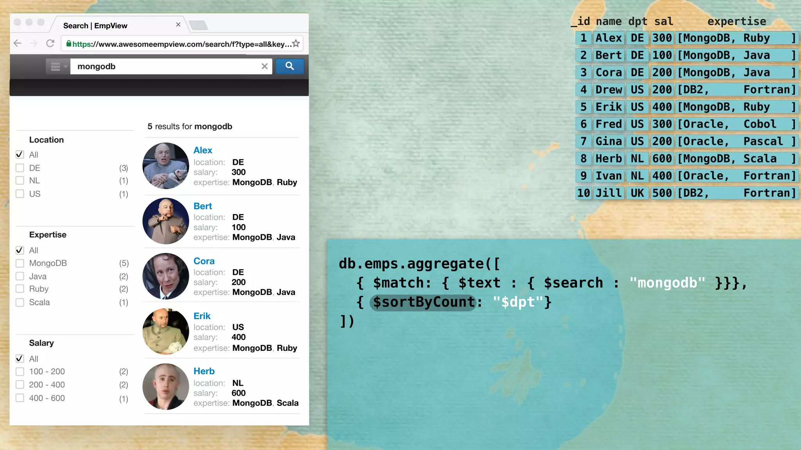This screenshot has height=450, width=801.
Task: Click Cora's profile photo
Action: click(166, 276)
